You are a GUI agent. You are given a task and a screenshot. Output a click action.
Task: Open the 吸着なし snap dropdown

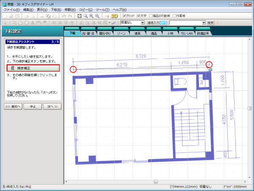pyautogui.click(x=142, y=22)
